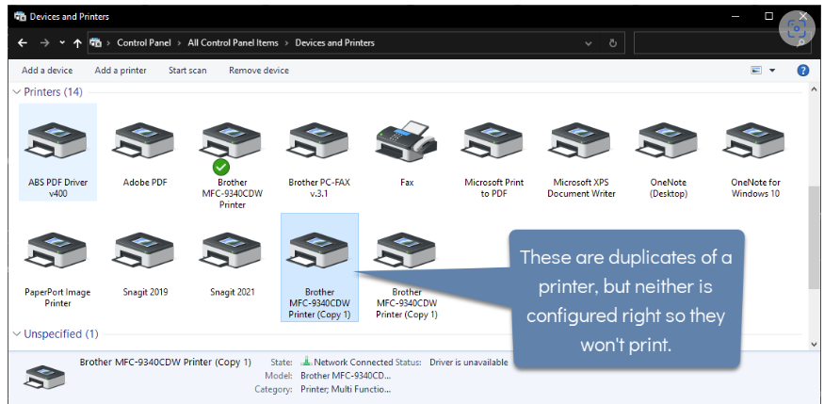Select the Snagit 2019 printer icon
The width and height of the screenshot is (824, 404).
(144, 250)
